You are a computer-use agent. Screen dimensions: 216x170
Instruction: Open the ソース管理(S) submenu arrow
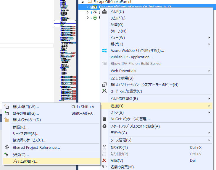click(209, 140)
